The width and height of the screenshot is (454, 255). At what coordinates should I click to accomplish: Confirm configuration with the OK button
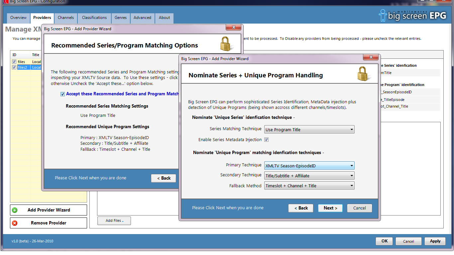[x=384, y=241]
